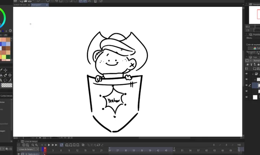The width and height of the screenshot is (260, 155).
Task: Pick the light green palette swatch
Action: 4,57
